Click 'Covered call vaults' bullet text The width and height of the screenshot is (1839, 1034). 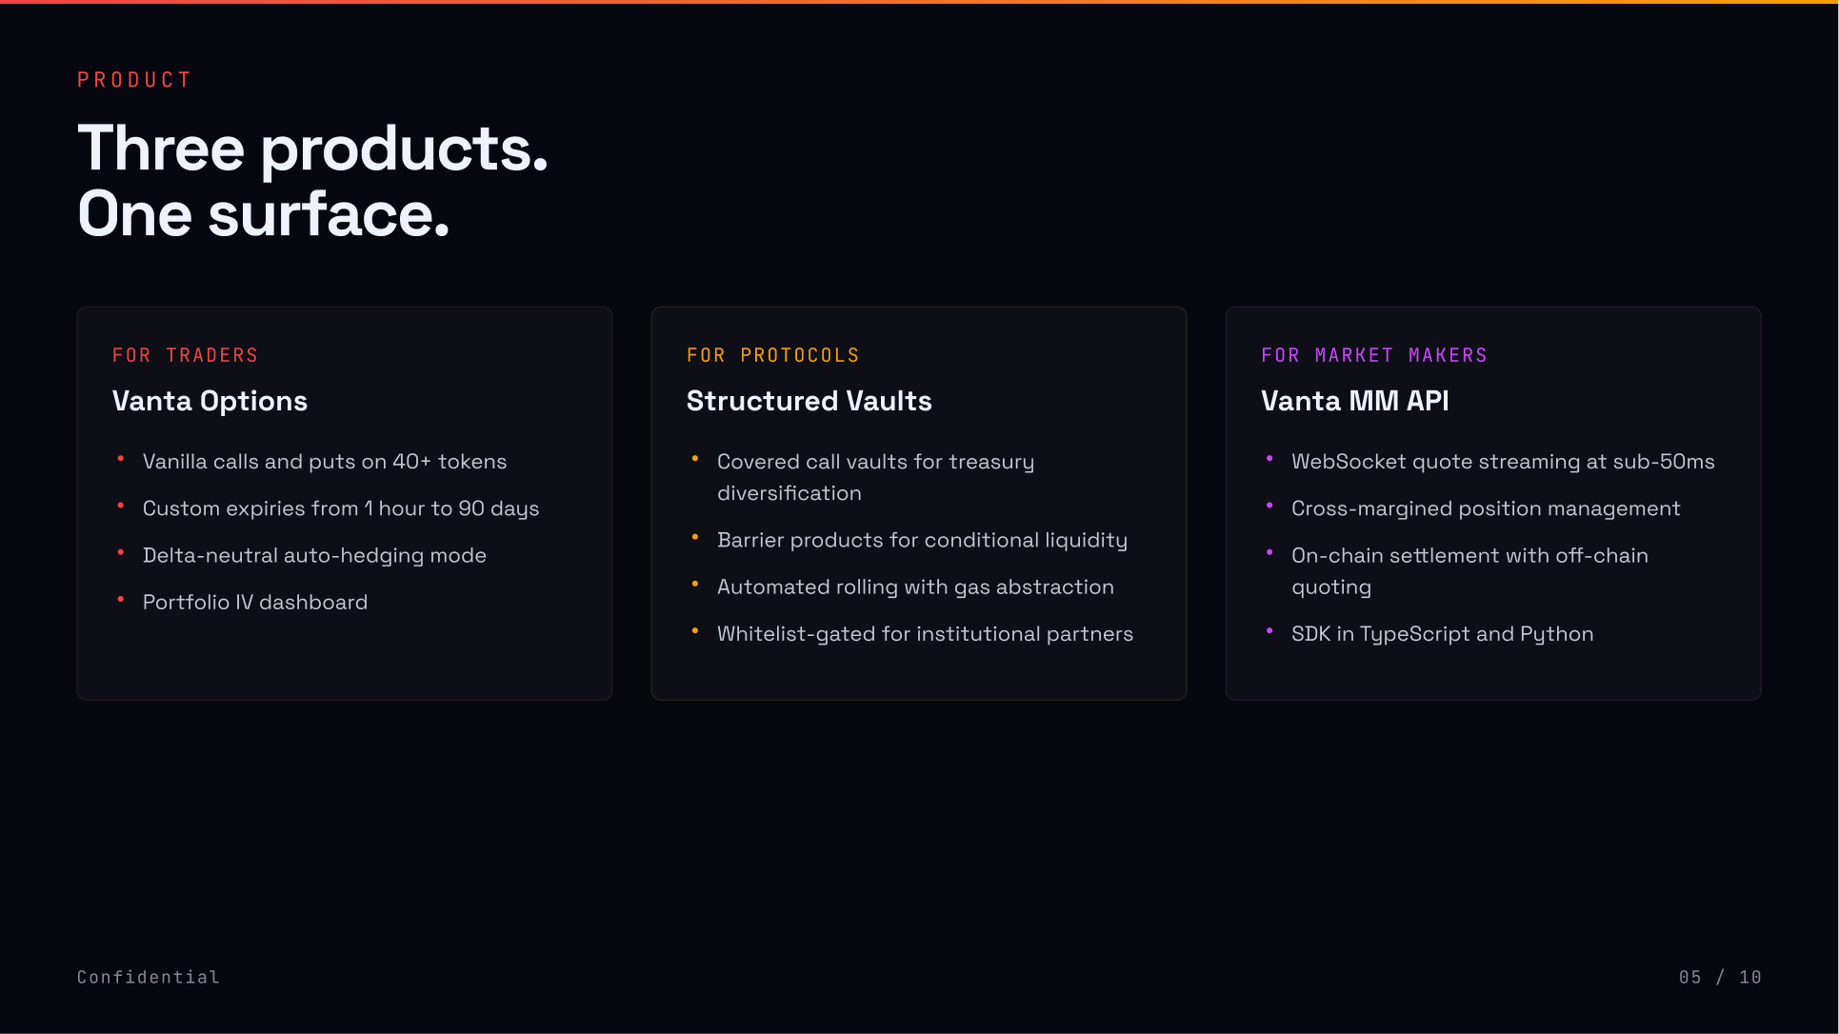click(874, 477)
